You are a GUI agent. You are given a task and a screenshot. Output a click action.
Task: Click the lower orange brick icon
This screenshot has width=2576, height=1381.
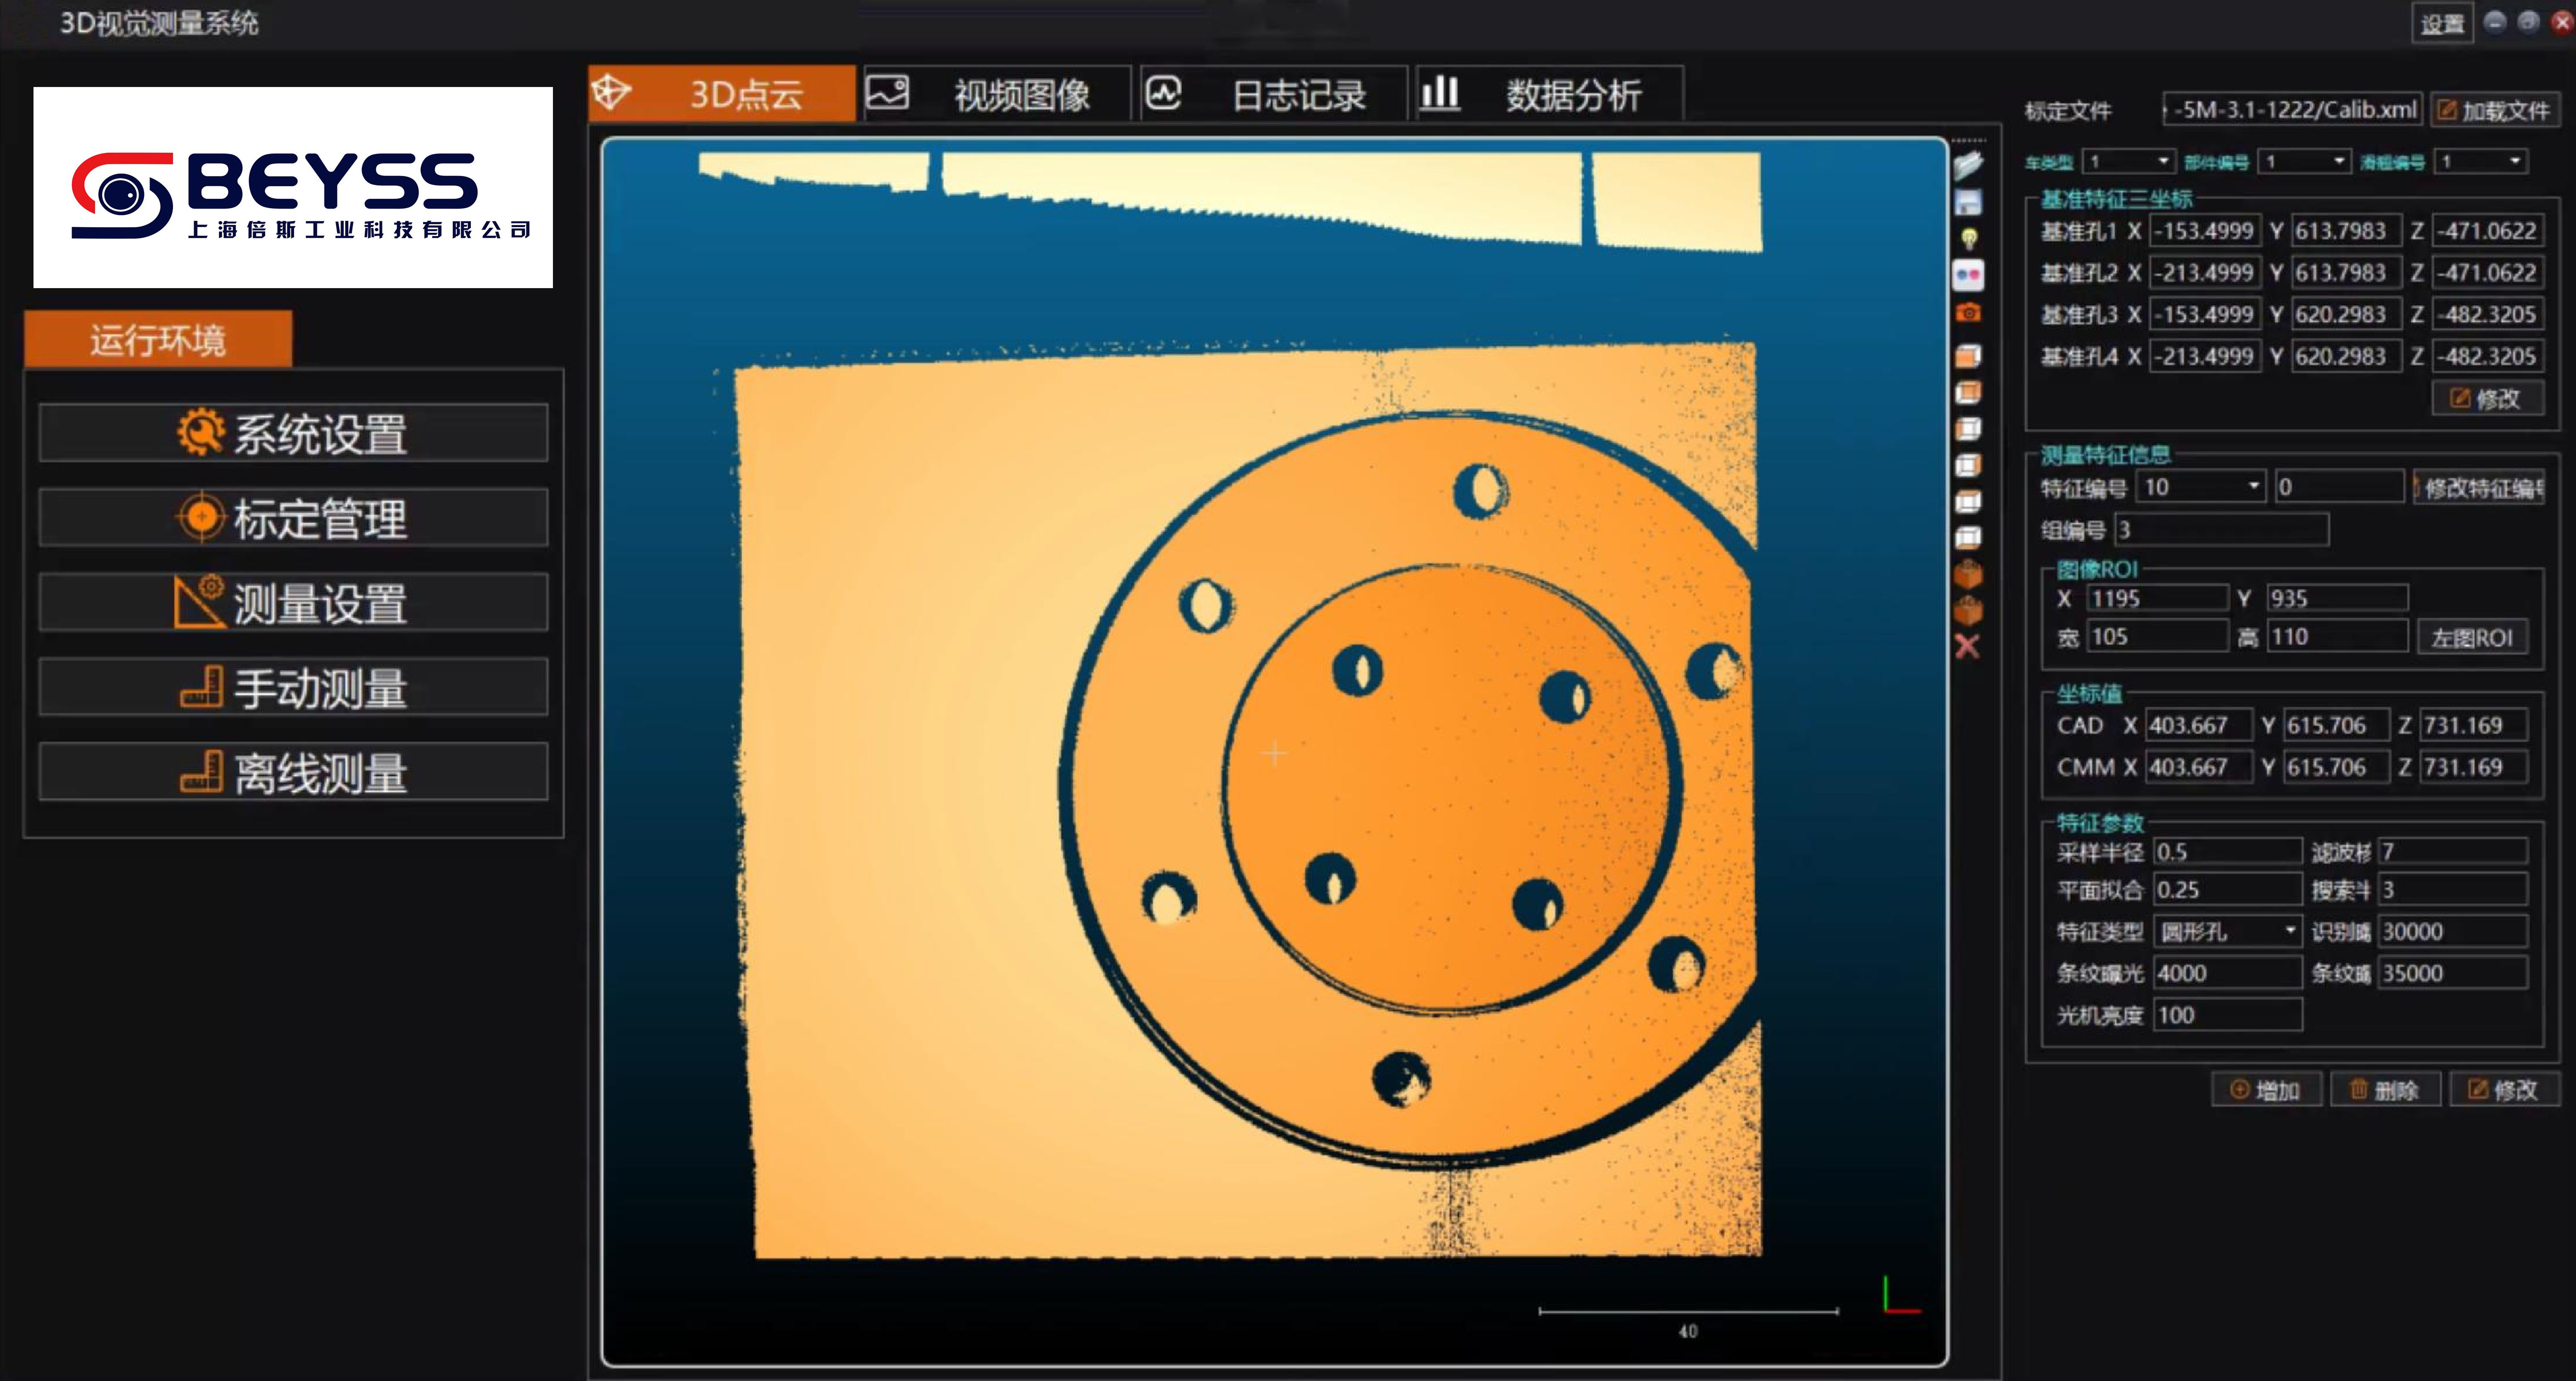click(x=1968, y=611)
